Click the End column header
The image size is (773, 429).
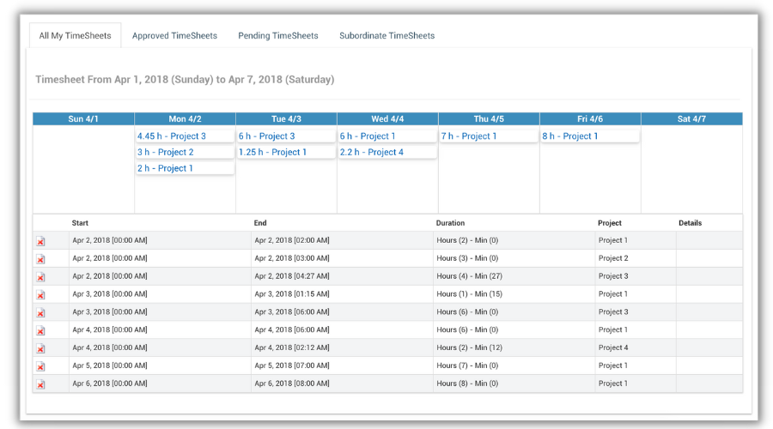point(260,223)
